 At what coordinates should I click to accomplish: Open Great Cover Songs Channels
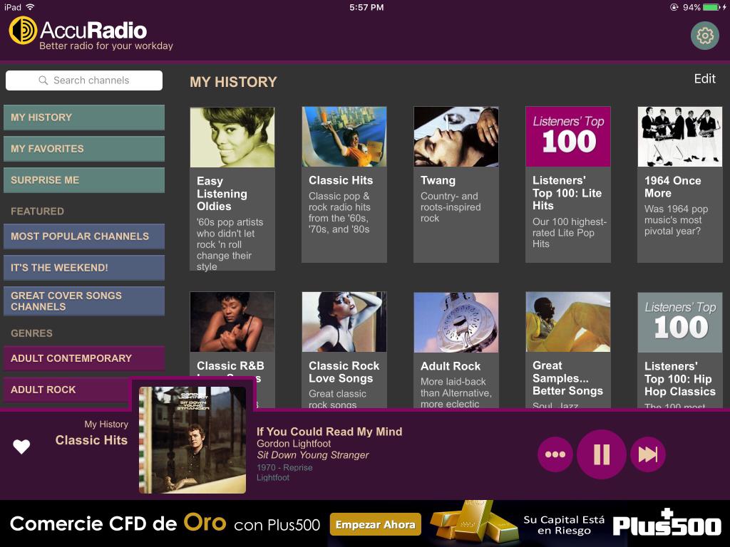tap(84, 301)
